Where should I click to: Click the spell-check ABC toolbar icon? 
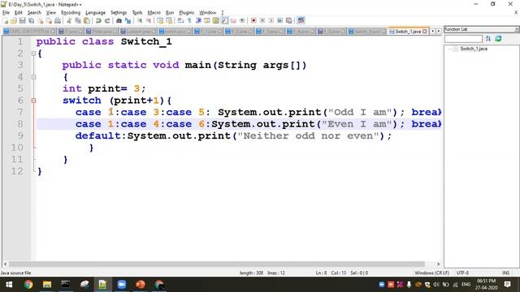(x=301, y=20)
